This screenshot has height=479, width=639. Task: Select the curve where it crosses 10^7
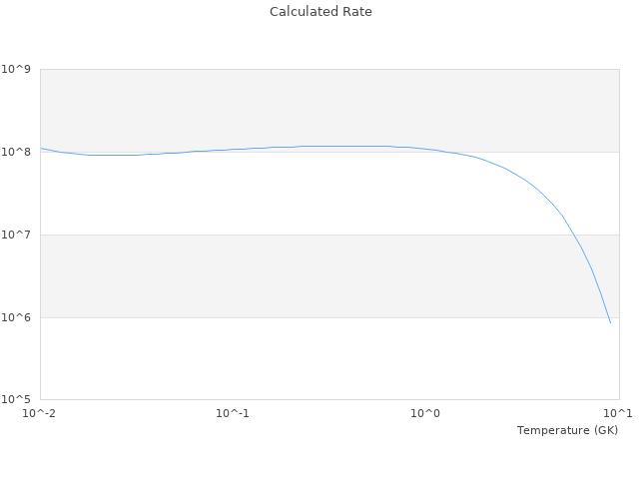tap(571, 235)
